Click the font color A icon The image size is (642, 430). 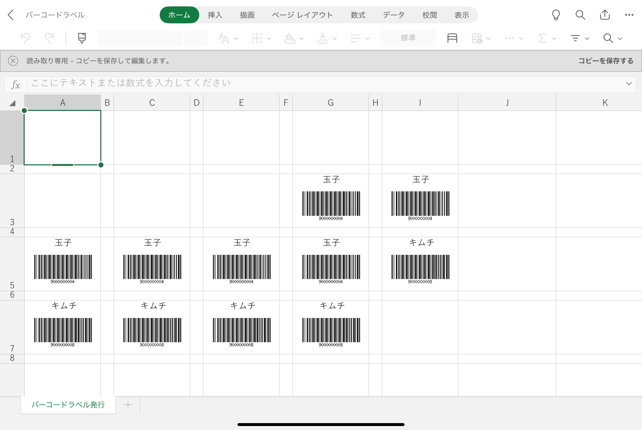click(x=323, y=38)
